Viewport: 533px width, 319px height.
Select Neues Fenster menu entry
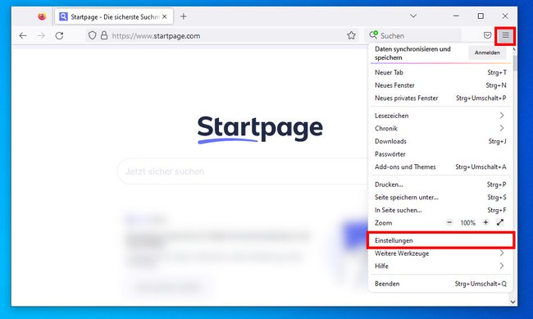pos(440,85)
